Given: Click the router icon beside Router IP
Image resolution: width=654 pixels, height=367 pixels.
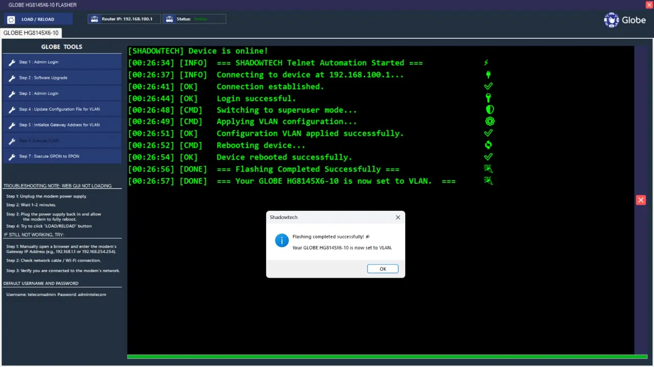Looking at the screenshot, I should [x=94, y=19].
